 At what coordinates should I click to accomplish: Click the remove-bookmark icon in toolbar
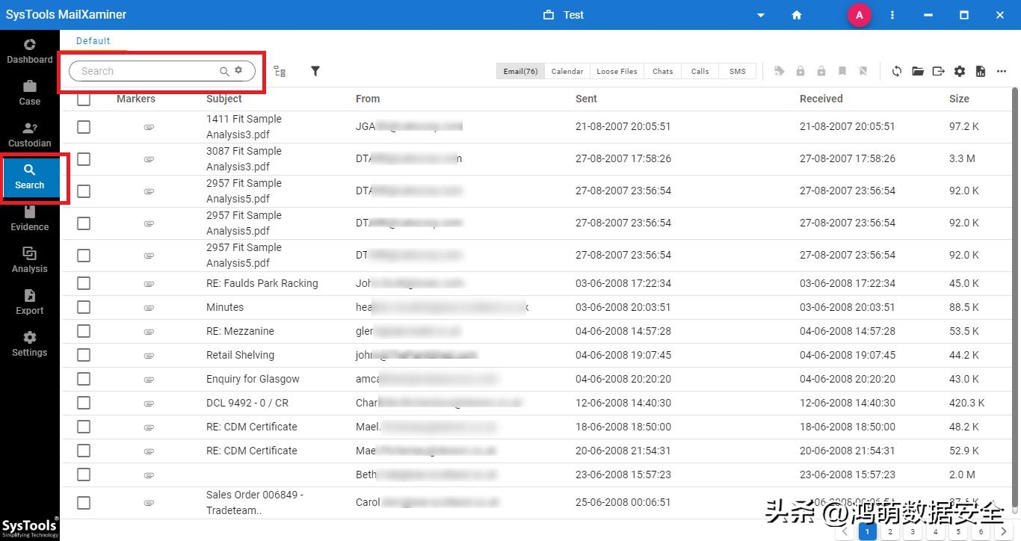click(863, 71)
